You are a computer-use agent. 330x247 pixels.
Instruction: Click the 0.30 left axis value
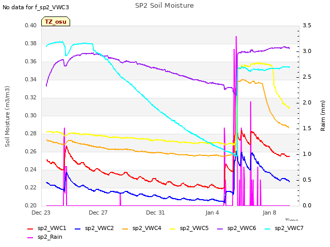tap(31, 115)
